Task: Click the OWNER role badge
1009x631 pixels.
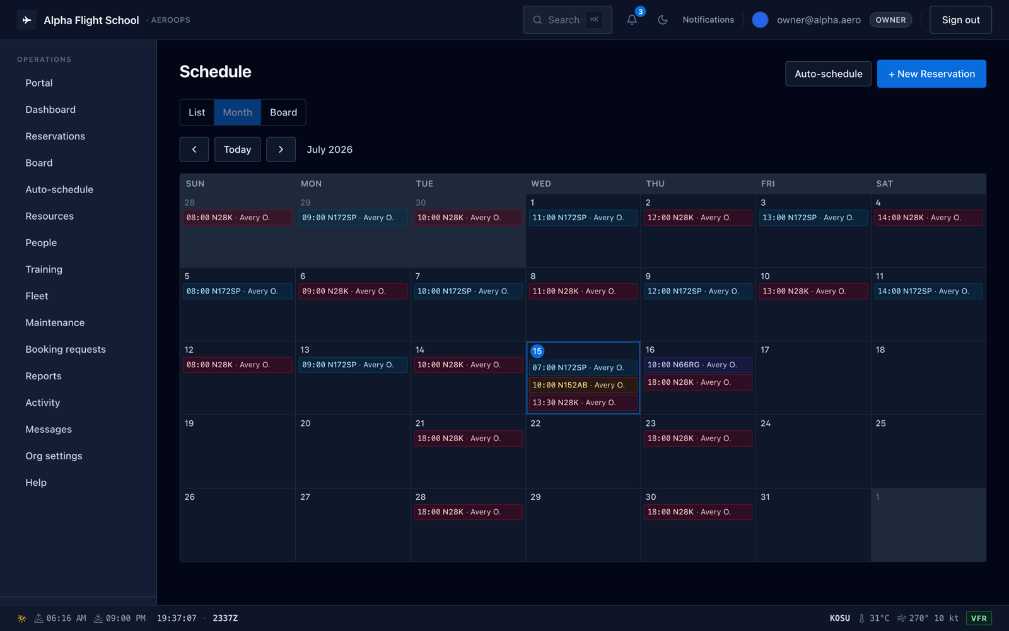Action: tap(890, 20)
